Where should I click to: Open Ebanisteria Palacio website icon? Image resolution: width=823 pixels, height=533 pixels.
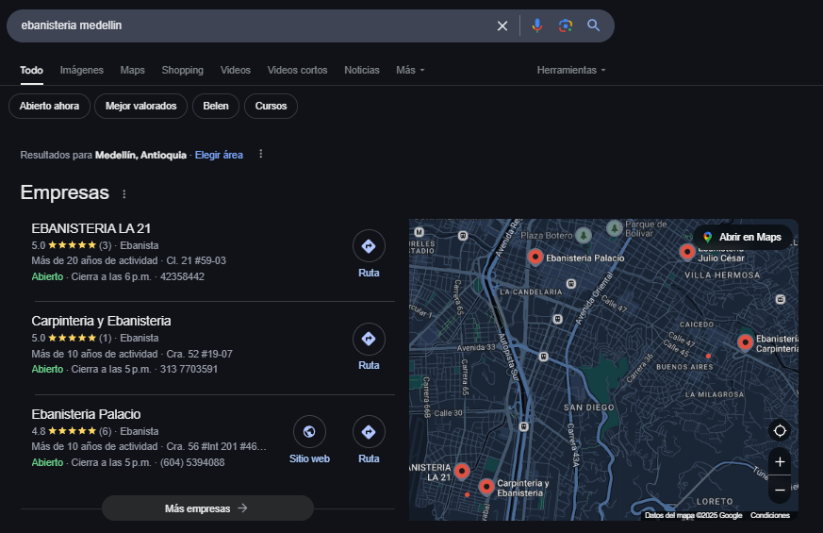309,432
